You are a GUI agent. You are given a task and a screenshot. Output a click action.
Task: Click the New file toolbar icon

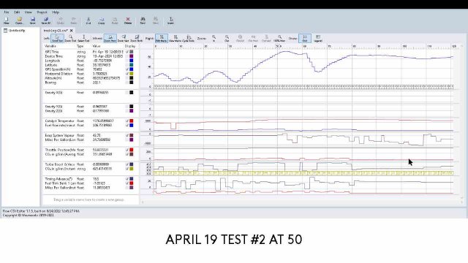7,20
